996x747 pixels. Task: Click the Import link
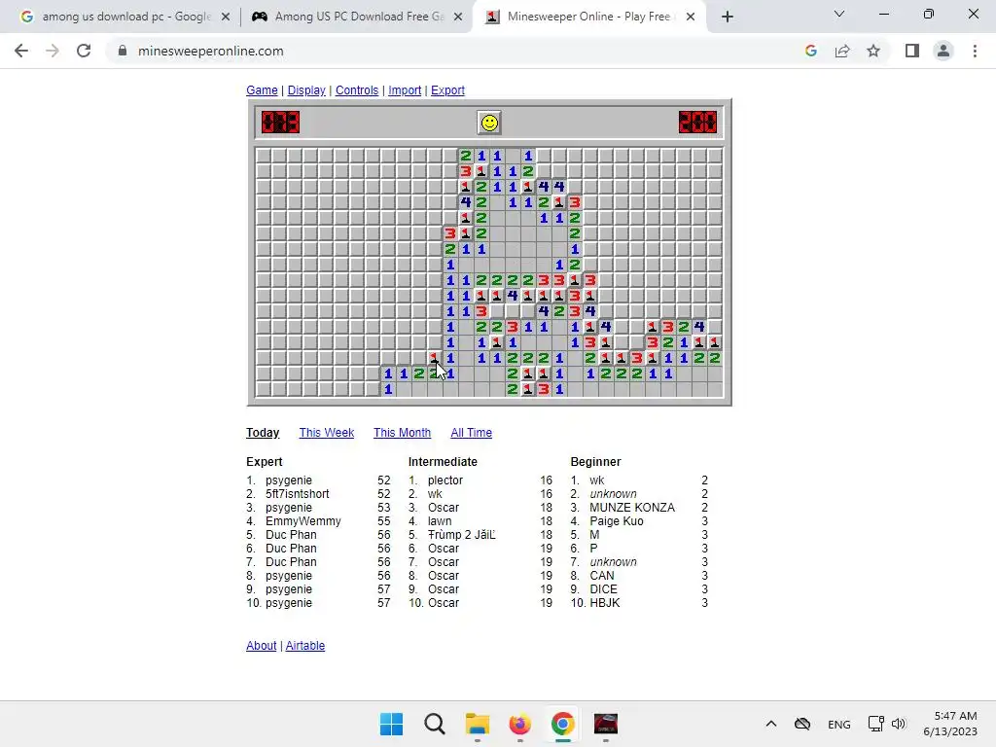405,90
